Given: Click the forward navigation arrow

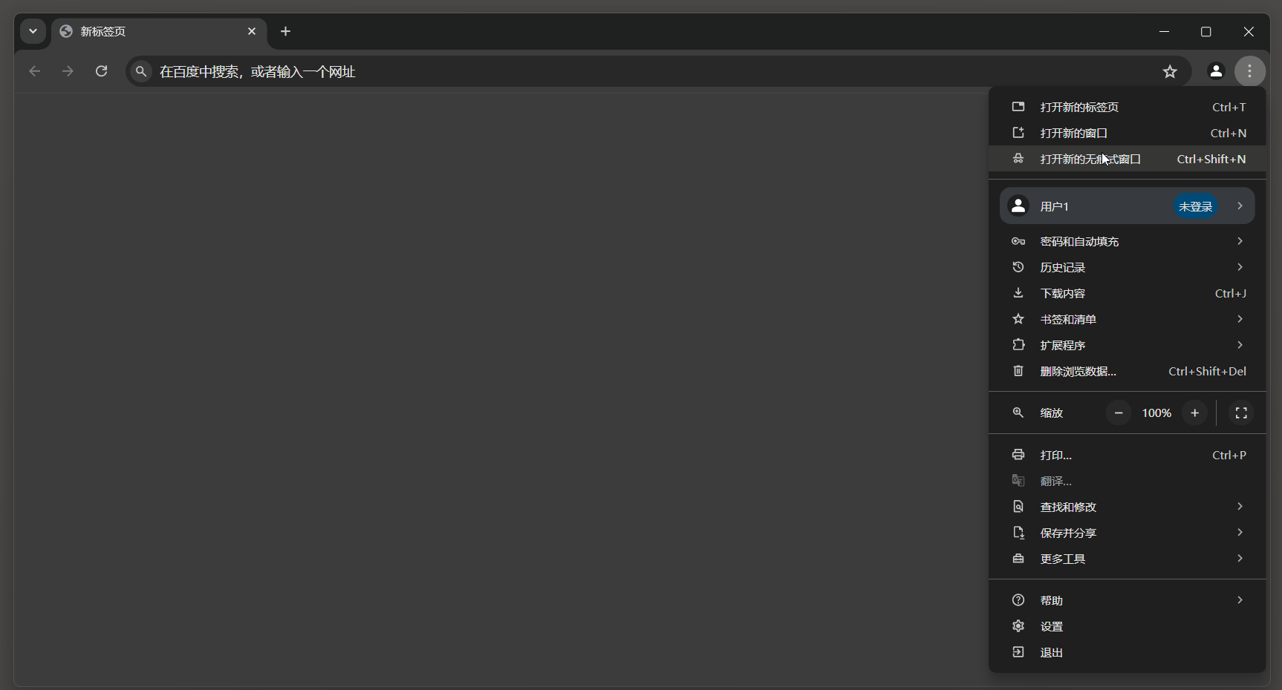Looking at the screenshot, I should pos(68,71).
